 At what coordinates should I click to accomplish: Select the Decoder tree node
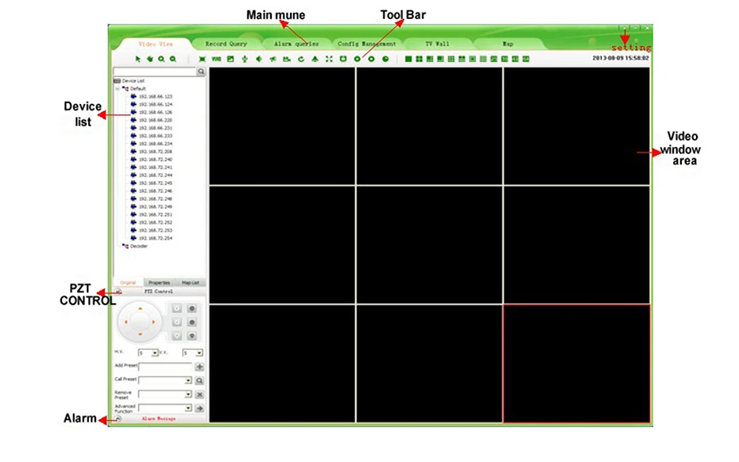[135, 246]
